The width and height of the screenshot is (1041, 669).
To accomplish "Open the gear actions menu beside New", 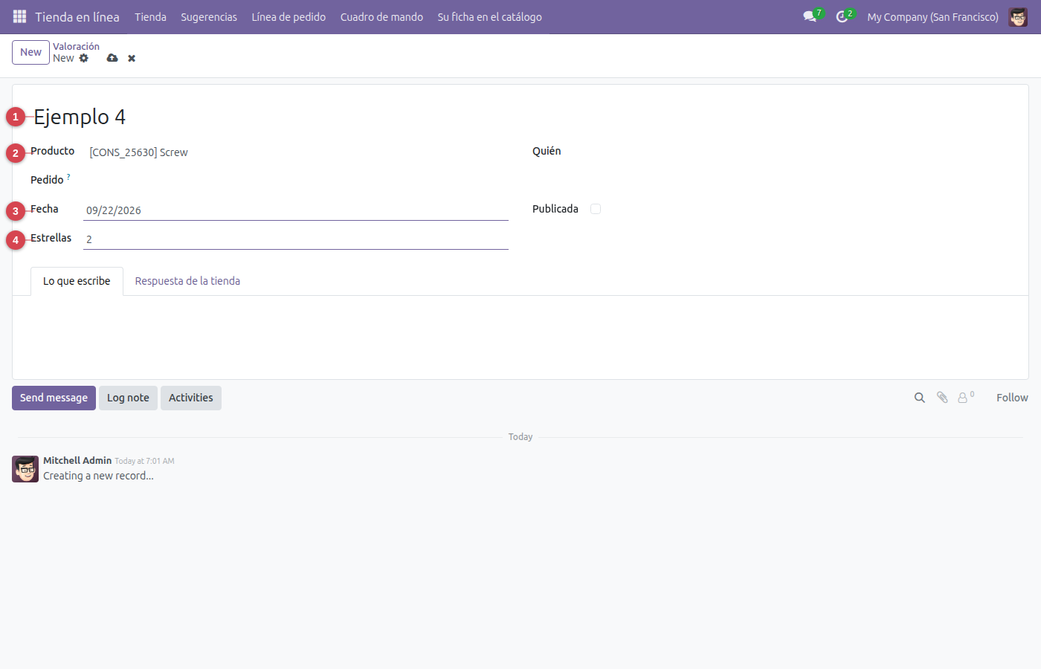I will pyautogui.click(x=84, y=58).
